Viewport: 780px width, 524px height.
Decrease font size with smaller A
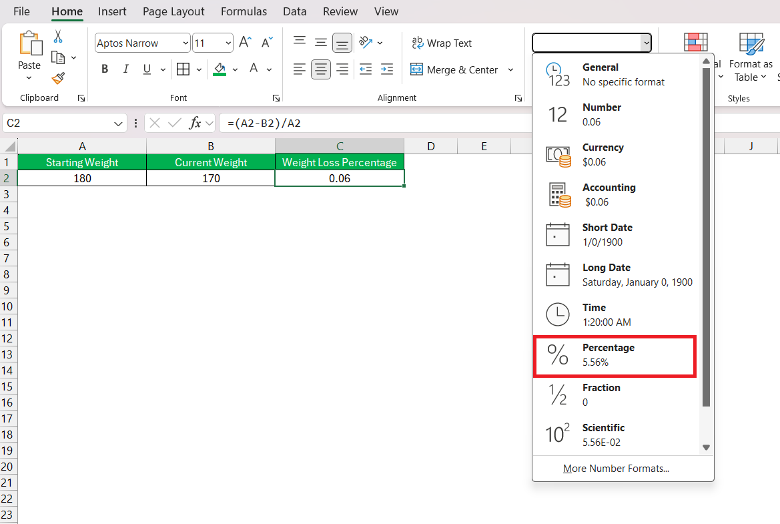click(x=267, y=42)
